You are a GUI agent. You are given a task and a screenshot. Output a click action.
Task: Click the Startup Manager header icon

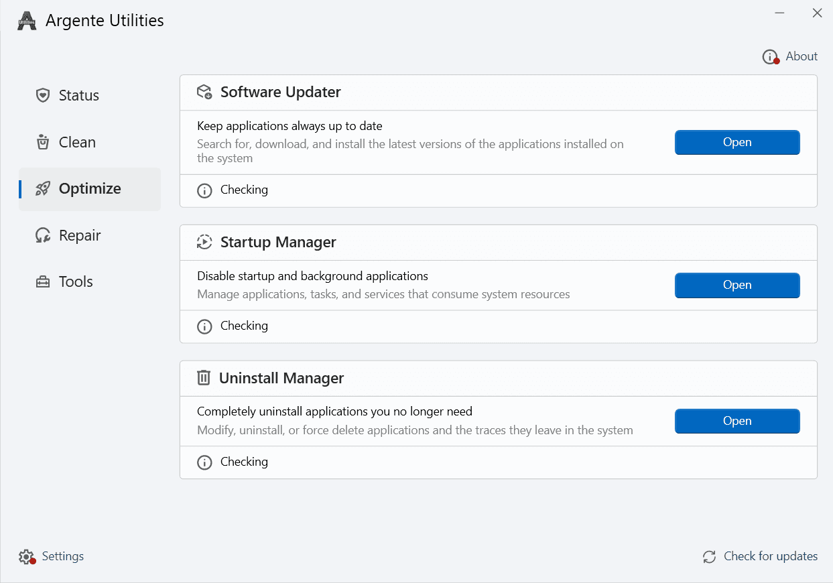click(x=204, y=242)
